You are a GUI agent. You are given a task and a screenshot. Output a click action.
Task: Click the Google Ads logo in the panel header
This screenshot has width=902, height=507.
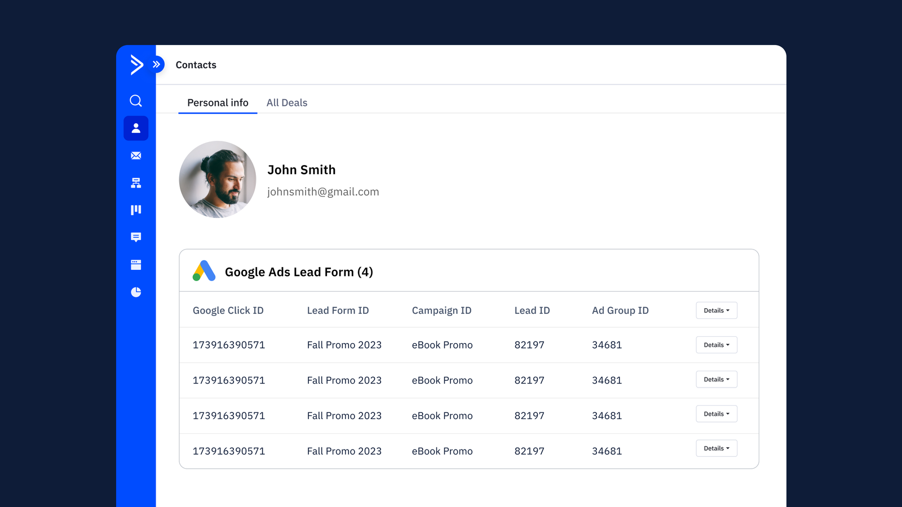(x=204, y=272)
